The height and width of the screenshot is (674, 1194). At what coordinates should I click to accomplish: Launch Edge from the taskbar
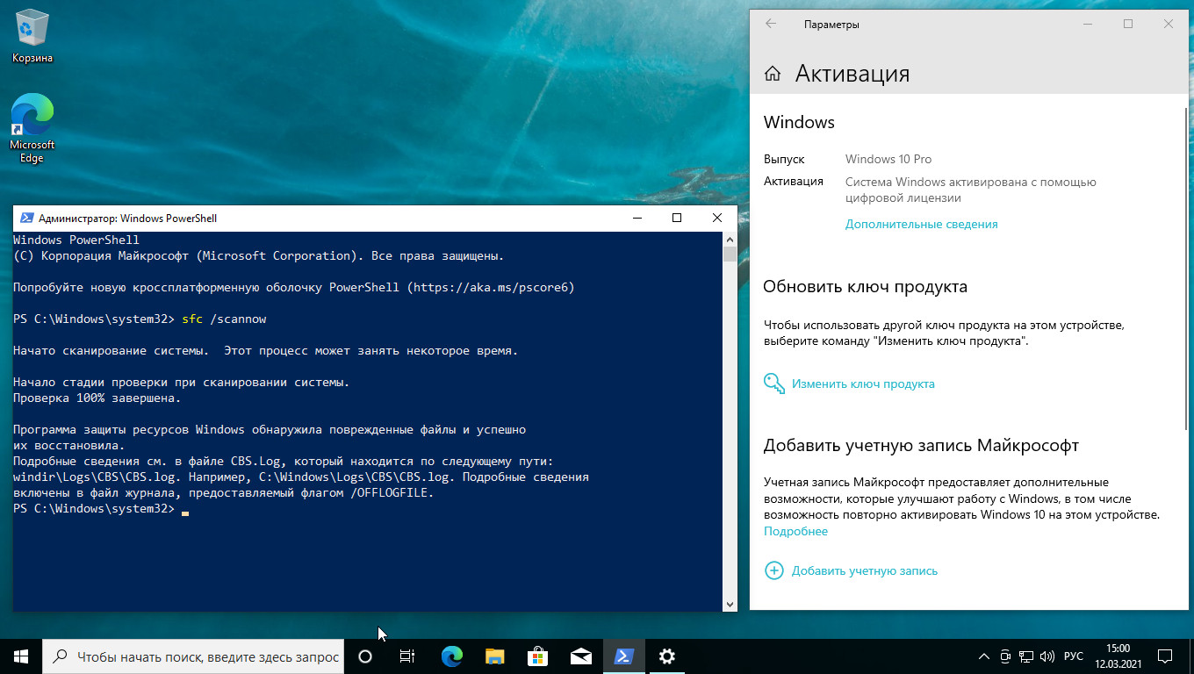[452, 656]
